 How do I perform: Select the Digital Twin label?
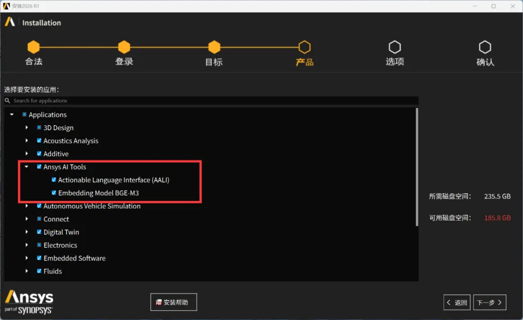click(x=62, y=232)
